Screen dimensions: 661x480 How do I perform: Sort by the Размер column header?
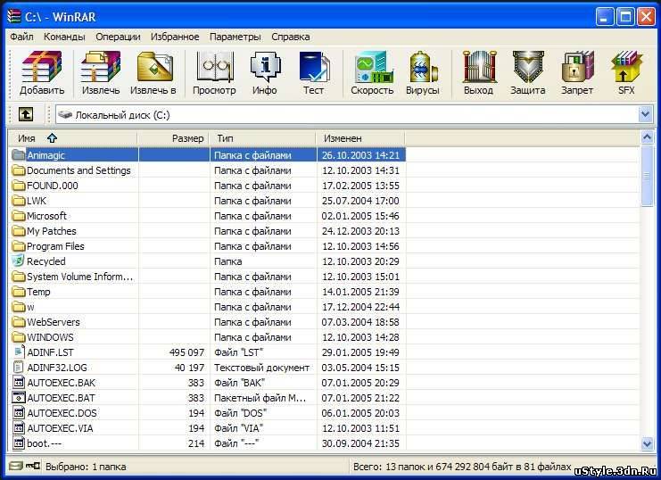point(174,138)
